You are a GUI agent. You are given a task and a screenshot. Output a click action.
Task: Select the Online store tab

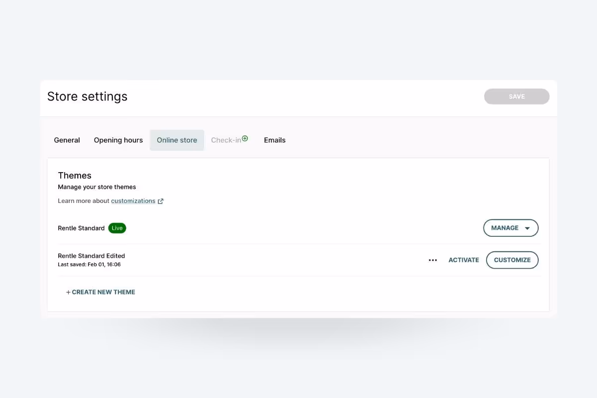click(177, 140)
